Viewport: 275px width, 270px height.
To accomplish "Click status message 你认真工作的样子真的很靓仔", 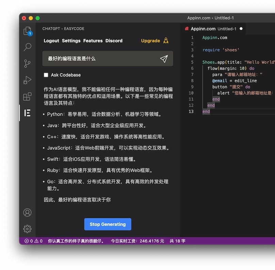I will click(76, 241).
